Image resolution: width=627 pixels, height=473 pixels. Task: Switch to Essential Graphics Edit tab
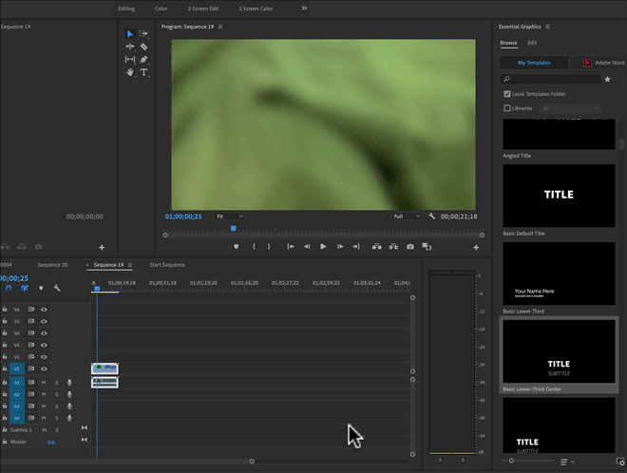532,43
